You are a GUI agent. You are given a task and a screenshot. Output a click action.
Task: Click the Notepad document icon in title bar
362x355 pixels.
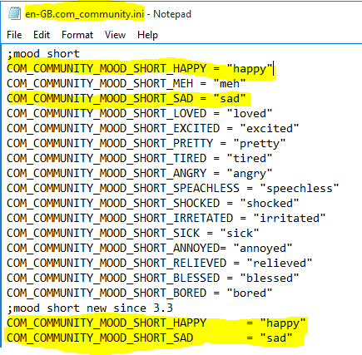pyautogui.click(x=14, y=13)
